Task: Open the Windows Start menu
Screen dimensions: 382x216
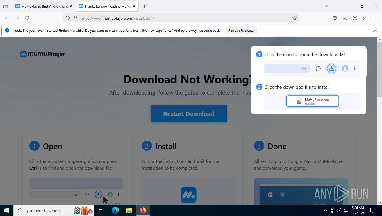Action: click(7, 210)
